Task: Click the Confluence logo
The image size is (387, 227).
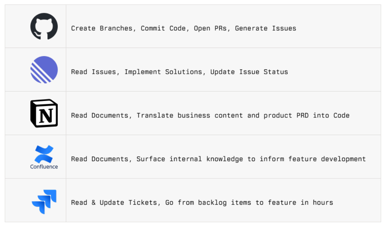Action: (x=44, y=157)
